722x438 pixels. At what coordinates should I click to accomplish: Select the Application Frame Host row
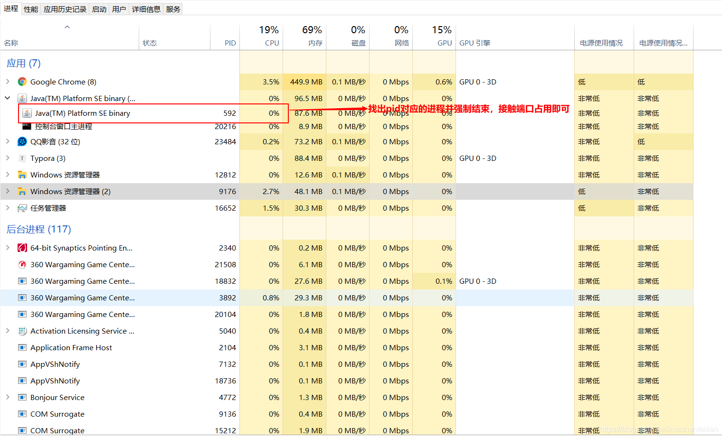click(347, 347)
